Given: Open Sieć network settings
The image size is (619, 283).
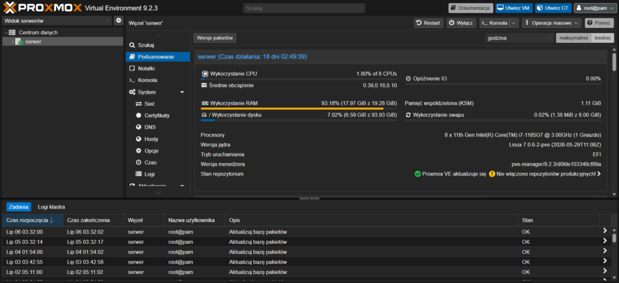Looking at the screenshot, I should [158, 104].
